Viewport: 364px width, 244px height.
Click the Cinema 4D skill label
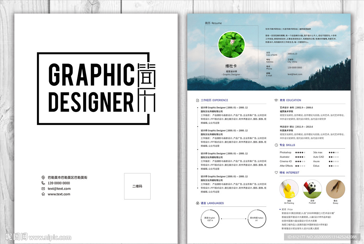point(285,161)
